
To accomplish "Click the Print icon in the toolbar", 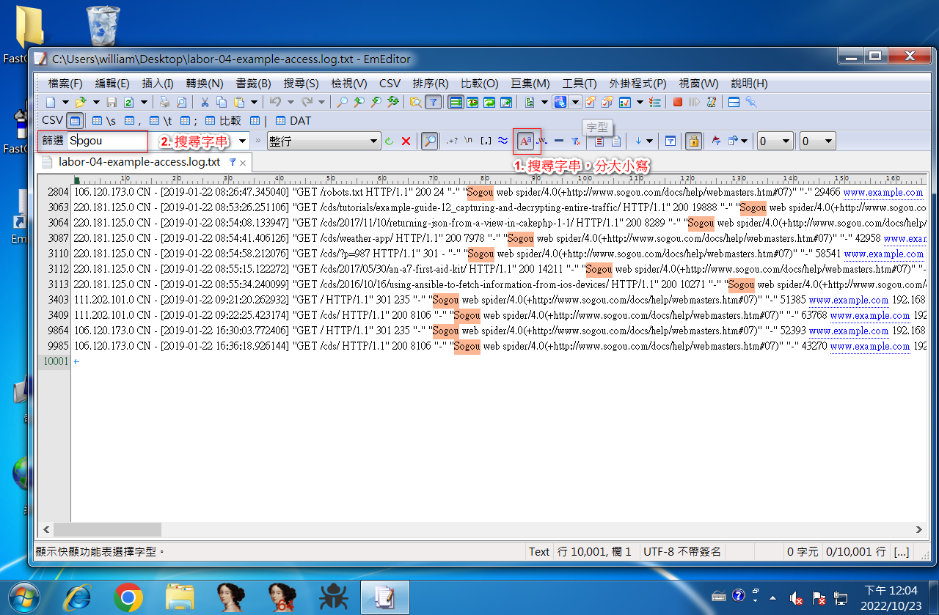I will (x=165, y=102).
